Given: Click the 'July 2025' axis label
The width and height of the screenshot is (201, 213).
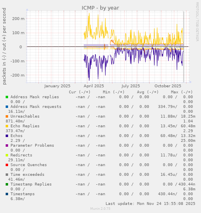Looking at the screenshot, I should pos(131,86).
